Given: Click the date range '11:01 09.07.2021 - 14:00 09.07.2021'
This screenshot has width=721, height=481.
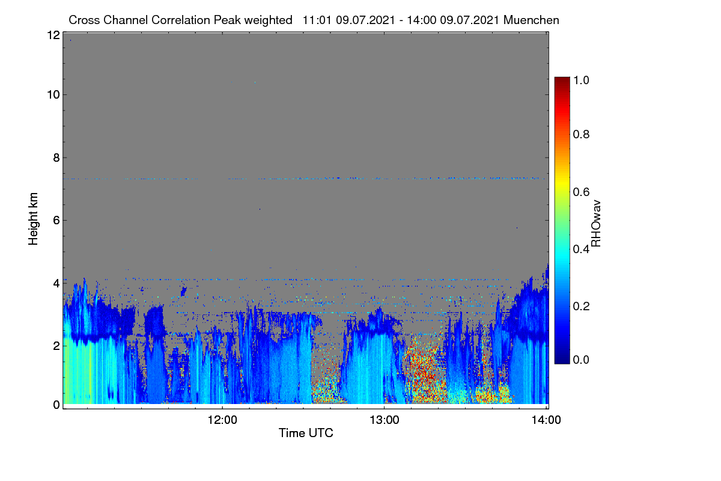Looking at the screenshot, I should tap(401, 20).
